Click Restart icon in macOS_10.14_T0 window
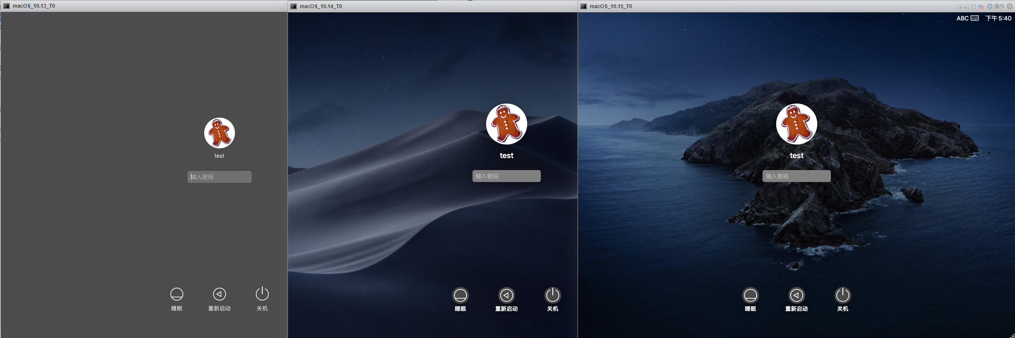 pyautogui.click(x=507, y=295)
